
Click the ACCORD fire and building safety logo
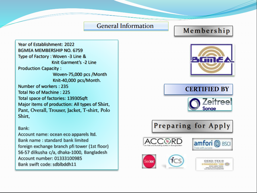click(163, 142)
